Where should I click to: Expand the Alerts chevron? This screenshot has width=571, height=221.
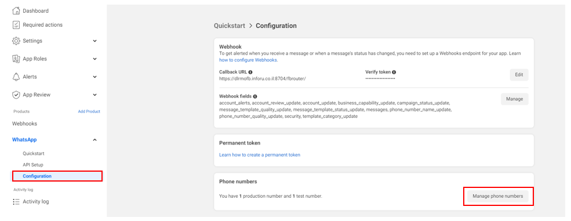(x=94, y=77)
